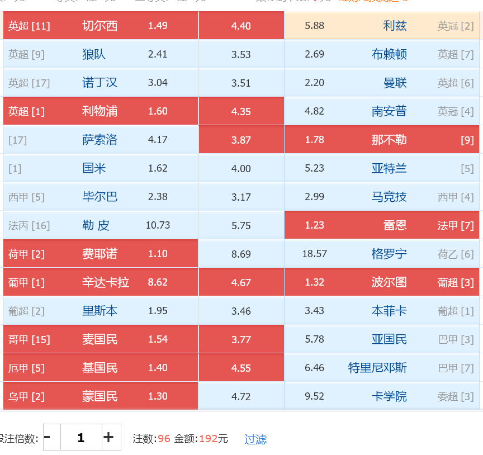Select 卡学院 away win 9.52

coord(382,396)
